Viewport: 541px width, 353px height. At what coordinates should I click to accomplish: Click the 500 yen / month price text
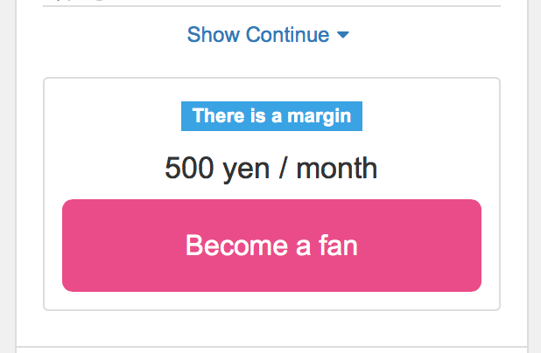click(x=271, y=167)
